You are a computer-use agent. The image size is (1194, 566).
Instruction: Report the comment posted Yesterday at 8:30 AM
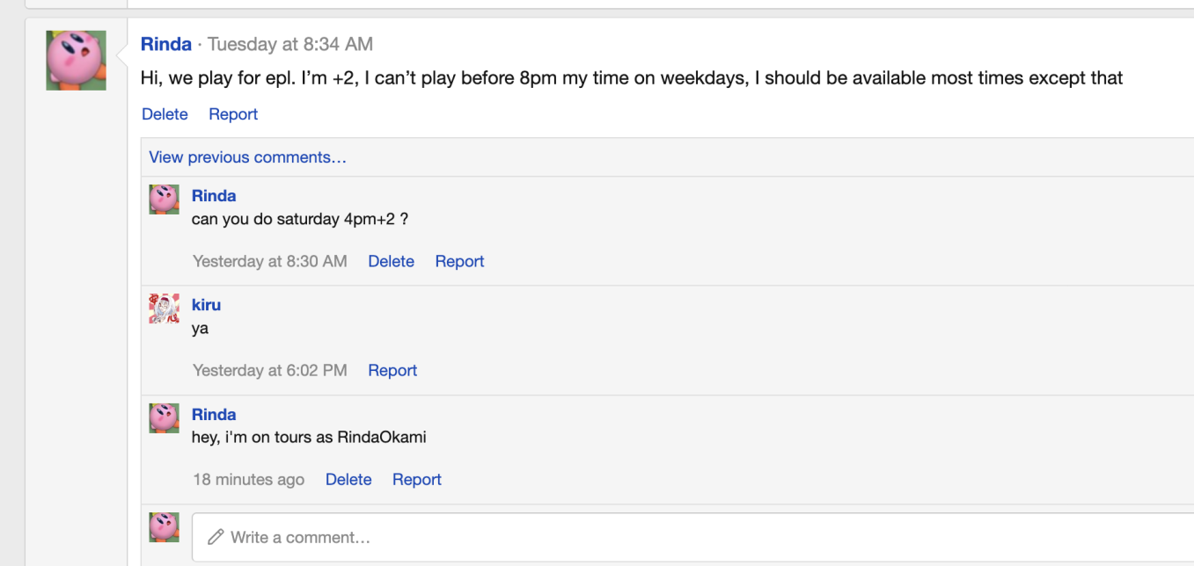pyautogui.click(x=459, y=261)
